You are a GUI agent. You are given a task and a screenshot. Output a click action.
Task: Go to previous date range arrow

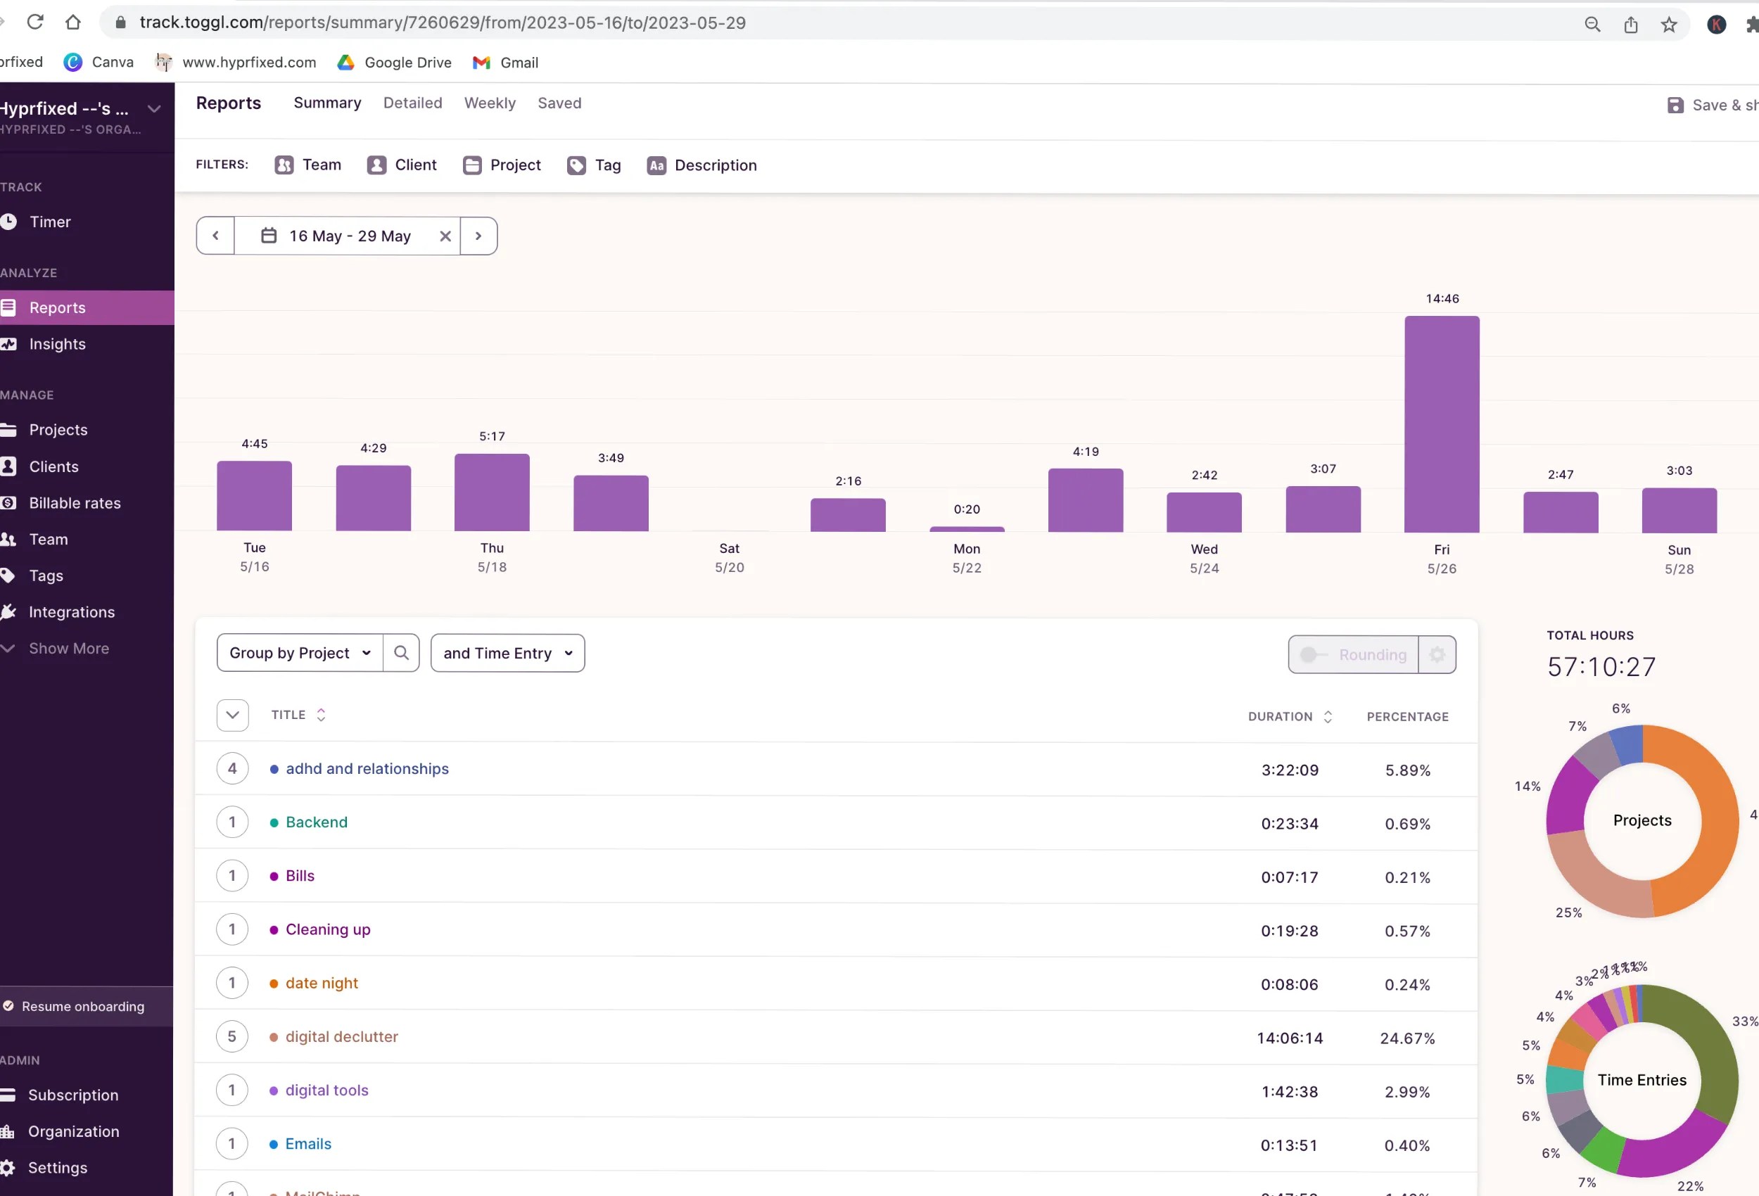click(x=216, y=236)
